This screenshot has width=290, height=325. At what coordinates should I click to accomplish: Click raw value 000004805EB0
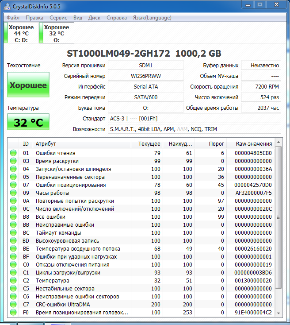pyautogui.click(x=253, y=153)
